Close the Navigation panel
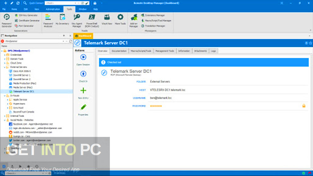This screenshot has height=176, width=313. tap(70, 36)
